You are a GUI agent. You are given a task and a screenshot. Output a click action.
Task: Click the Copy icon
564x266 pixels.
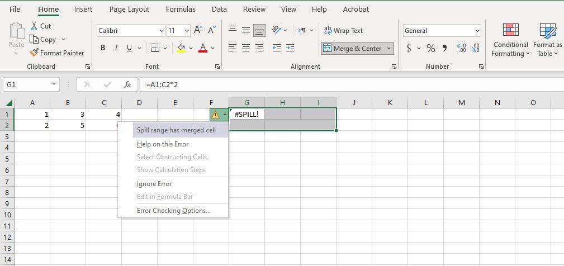tap(34, 39)
